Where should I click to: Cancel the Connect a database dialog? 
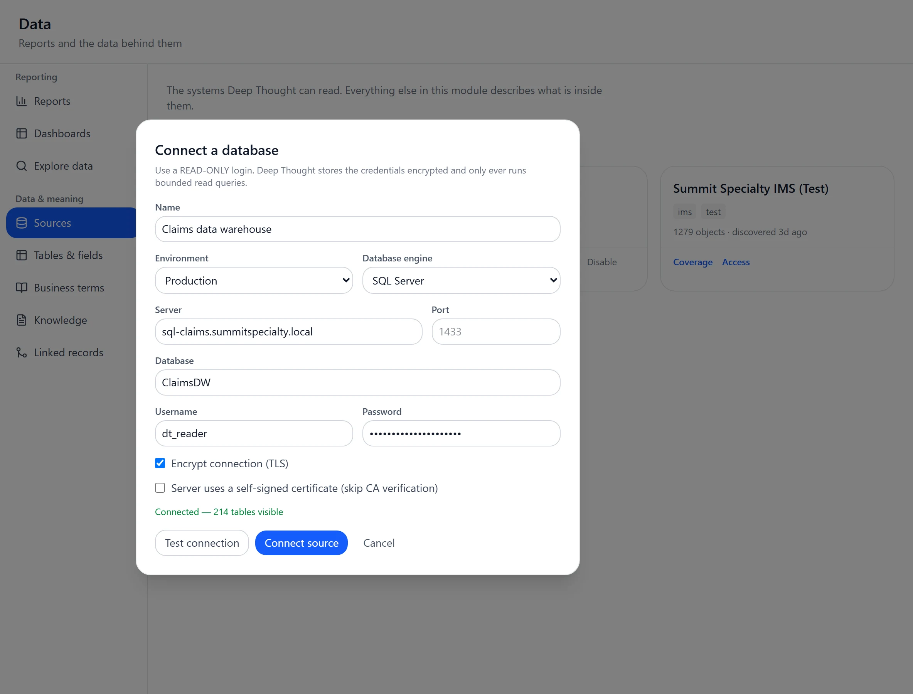[x=379, y=543]
